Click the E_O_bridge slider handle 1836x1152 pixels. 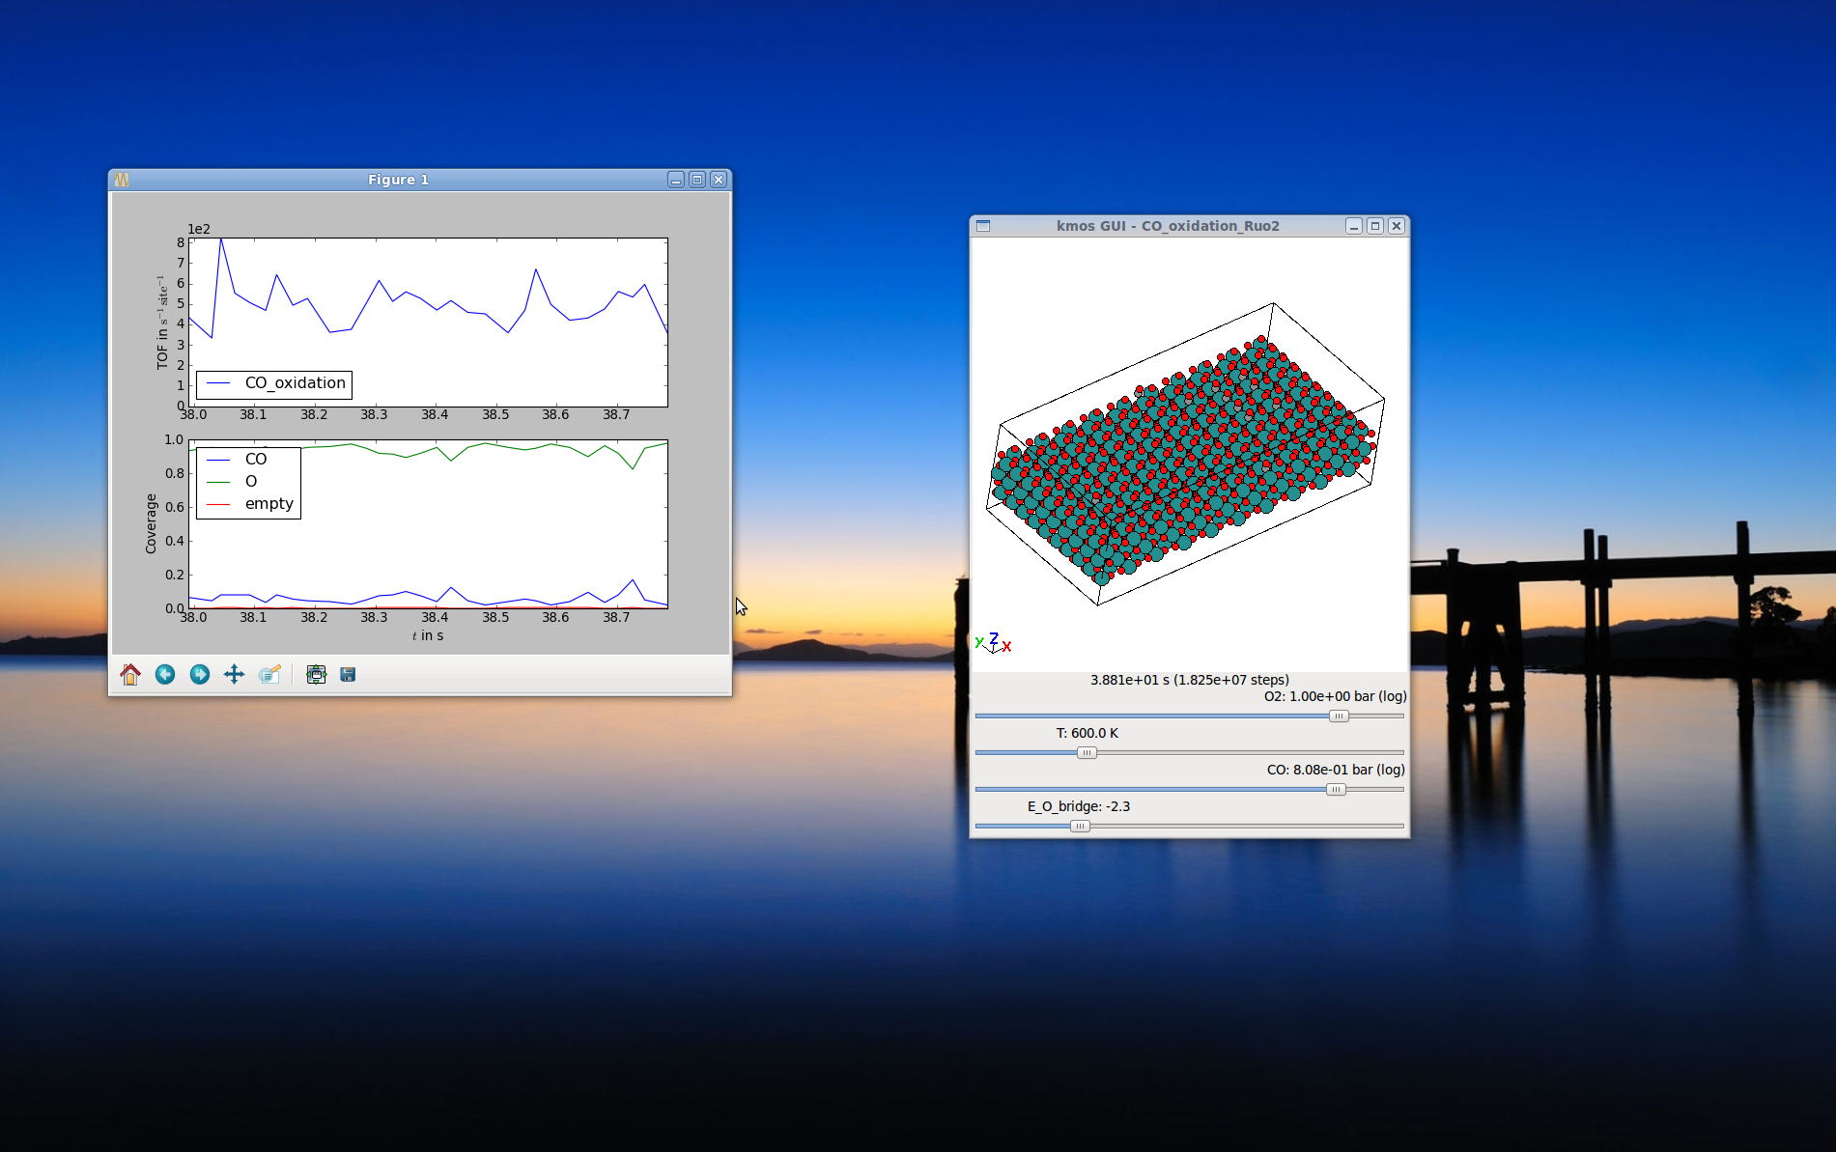click(x=1080, y=827)
